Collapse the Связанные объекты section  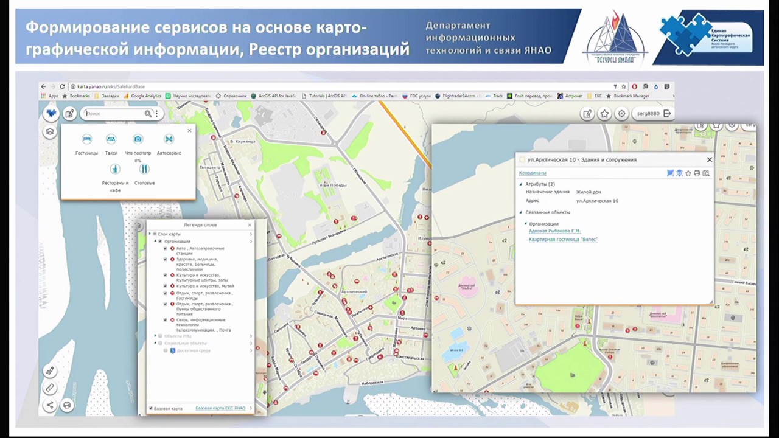pos(521,212)
